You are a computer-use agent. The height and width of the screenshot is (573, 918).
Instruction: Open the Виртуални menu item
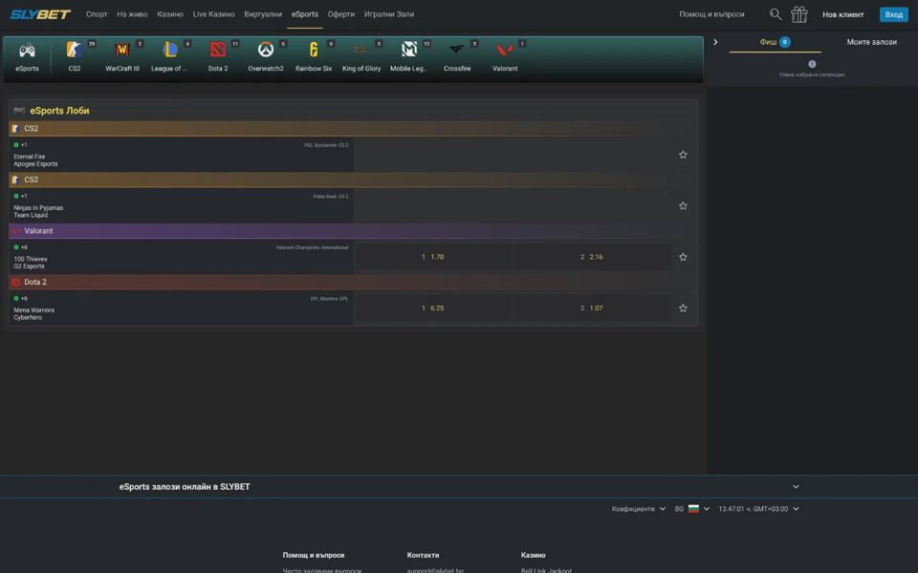pyautogui.click(x=263, y=14)
